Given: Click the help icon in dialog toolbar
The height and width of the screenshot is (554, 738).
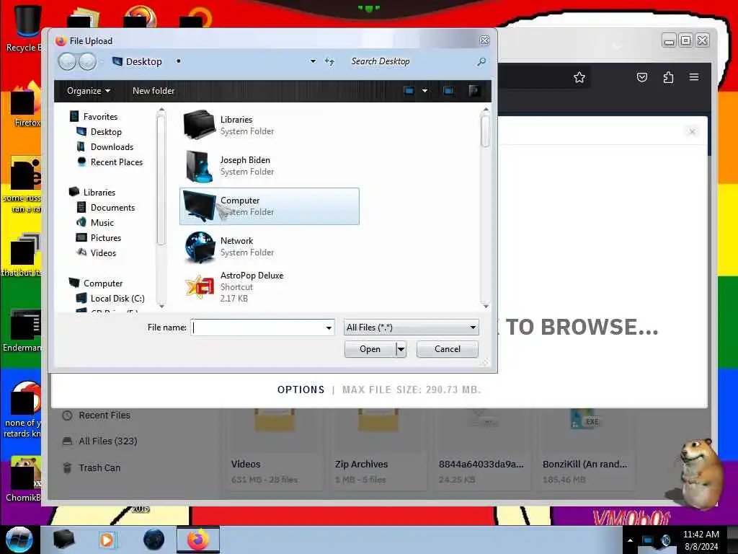Looking at the screenshot, I should coord(474,90).
